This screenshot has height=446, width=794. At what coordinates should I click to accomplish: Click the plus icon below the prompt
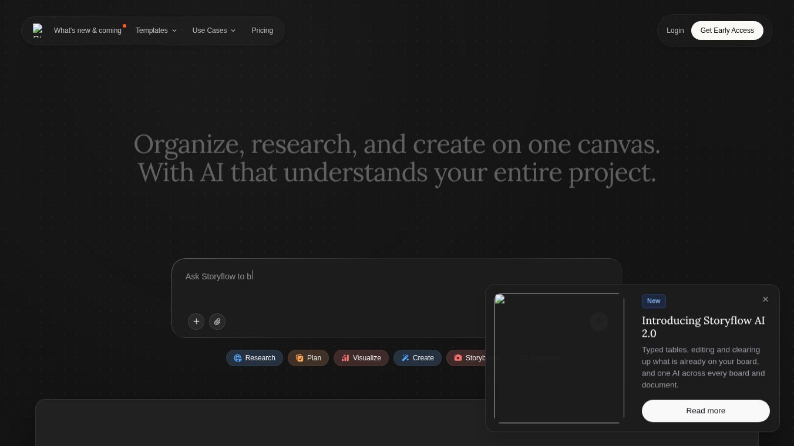196,322
